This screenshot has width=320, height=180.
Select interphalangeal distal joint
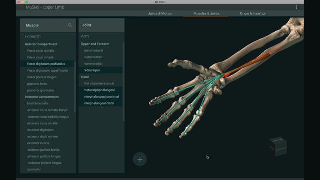[x=101, y=103]
